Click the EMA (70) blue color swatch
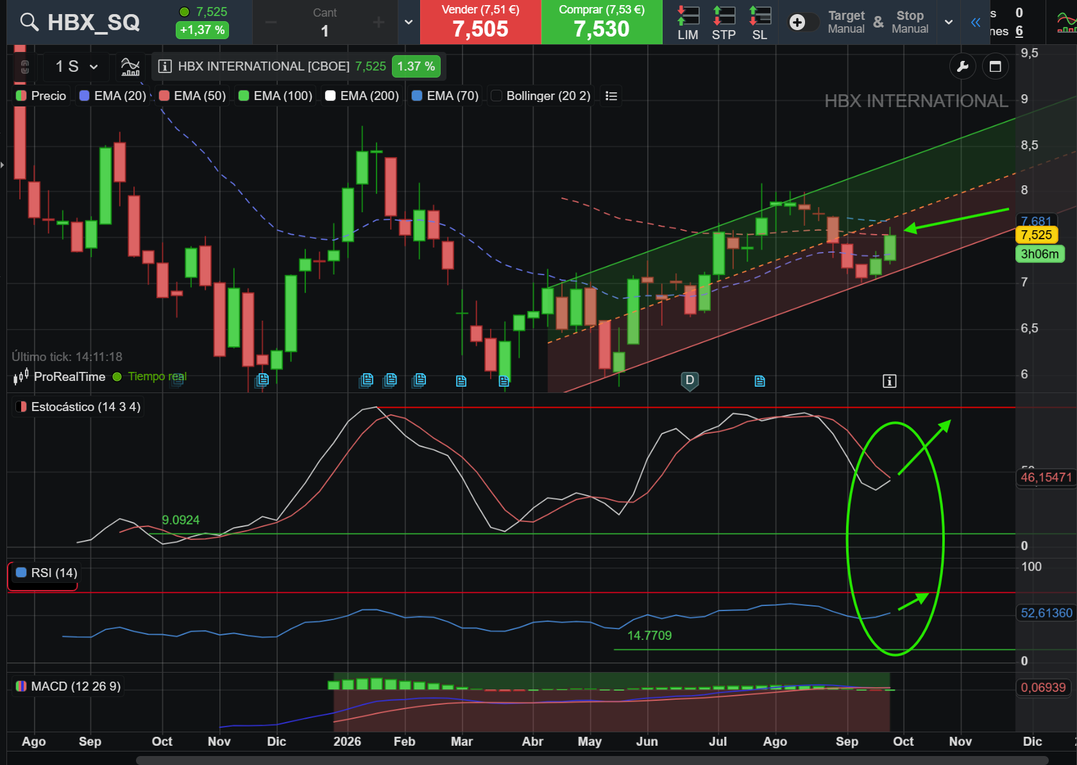Viewport: 1077px width, 765px height. 417,96
